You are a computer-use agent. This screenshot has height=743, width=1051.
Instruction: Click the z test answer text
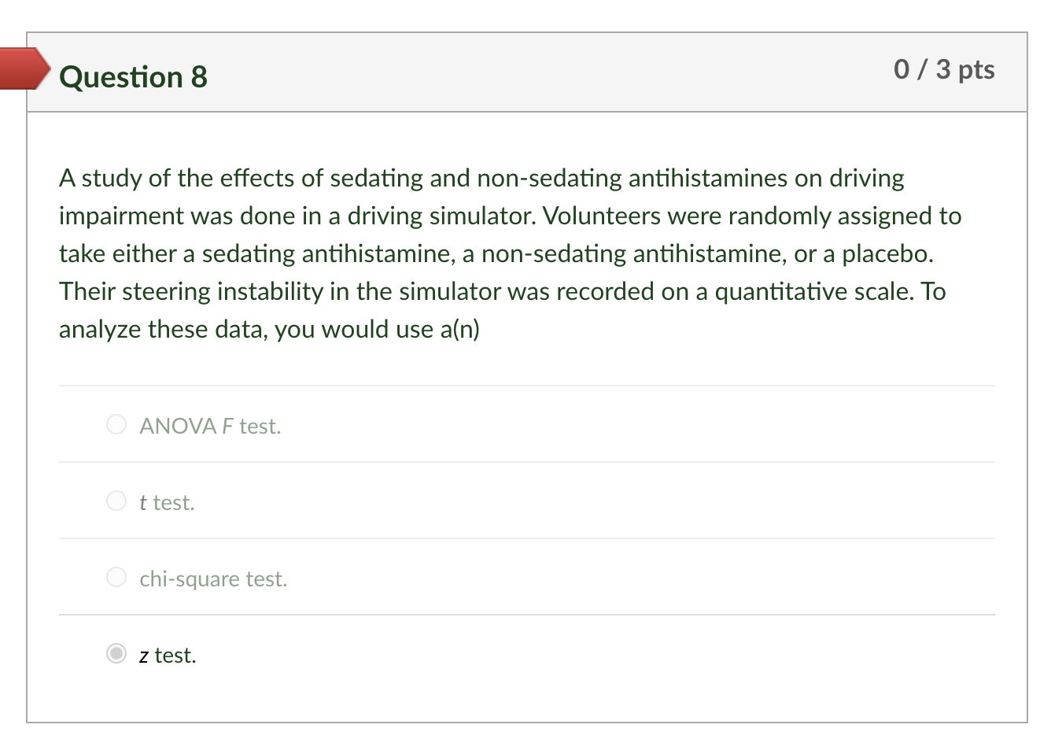168,655
